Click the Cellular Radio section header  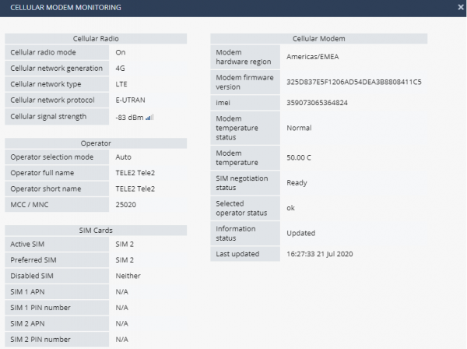click(x=96, y=38)
